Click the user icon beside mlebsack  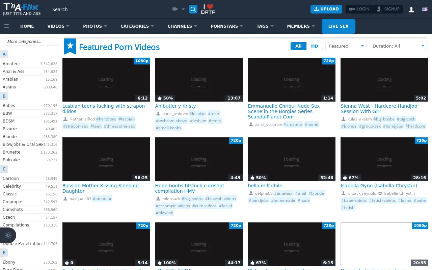pos(158,199)
